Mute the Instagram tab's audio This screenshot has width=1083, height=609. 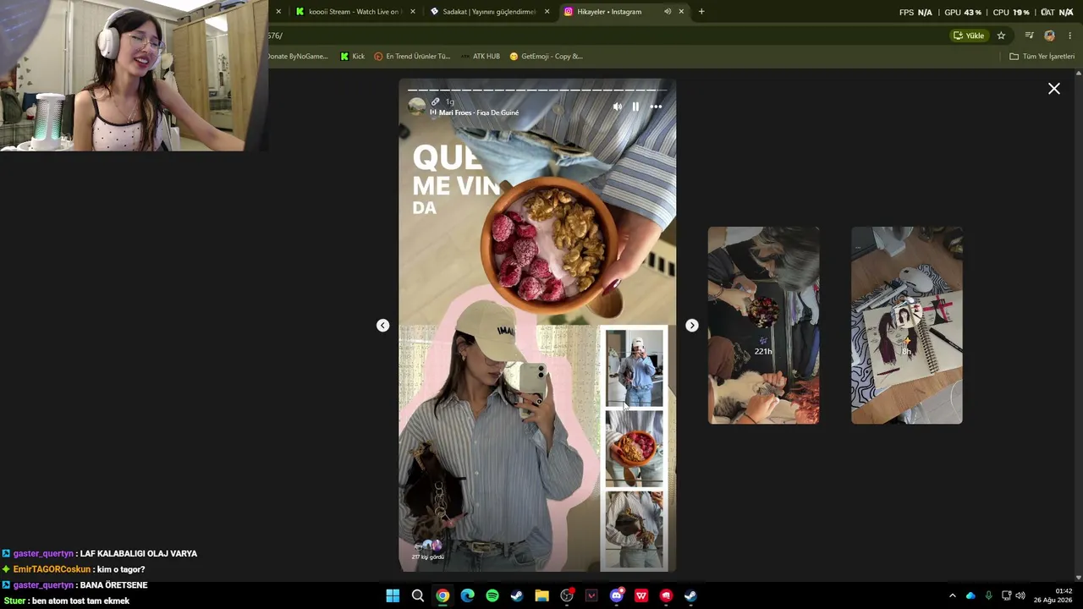(668, 12)
